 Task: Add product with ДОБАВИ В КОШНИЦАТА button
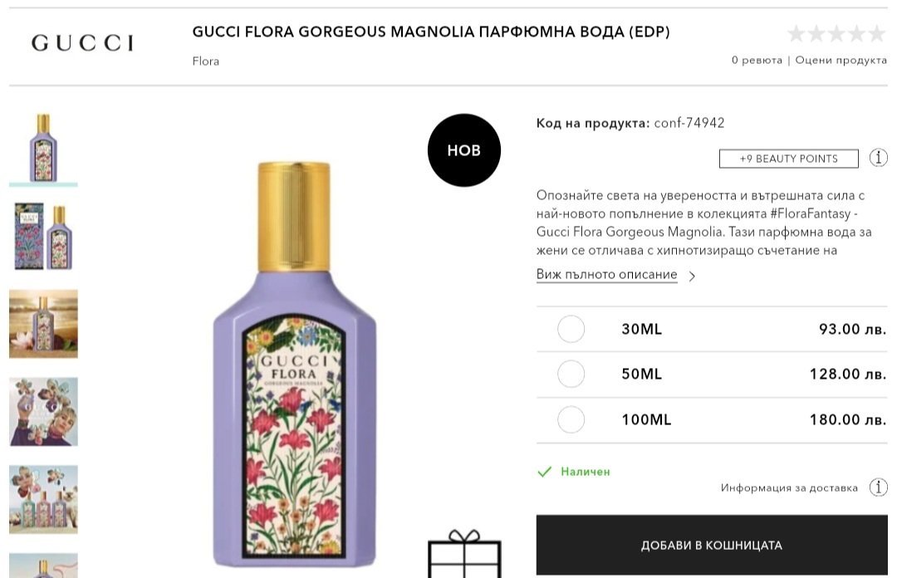711,546
